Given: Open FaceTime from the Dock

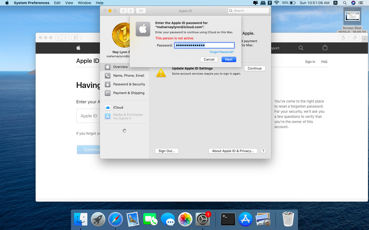Looking at the screenshot, I should tap(150, 219).
